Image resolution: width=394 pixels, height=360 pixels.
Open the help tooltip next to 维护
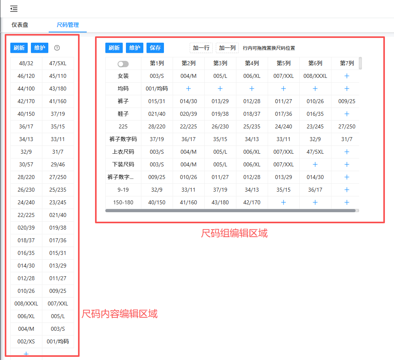(57, 48)
